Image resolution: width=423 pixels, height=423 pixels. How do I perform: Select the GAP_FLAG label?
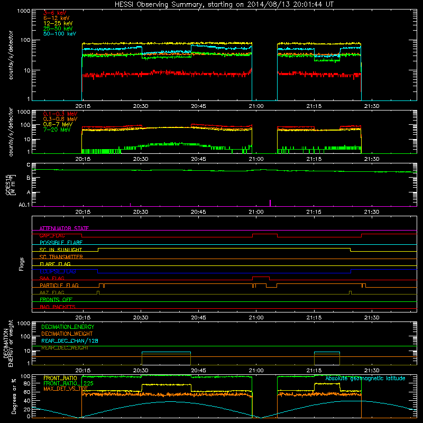pyautogui.click(x=52, y=235)
